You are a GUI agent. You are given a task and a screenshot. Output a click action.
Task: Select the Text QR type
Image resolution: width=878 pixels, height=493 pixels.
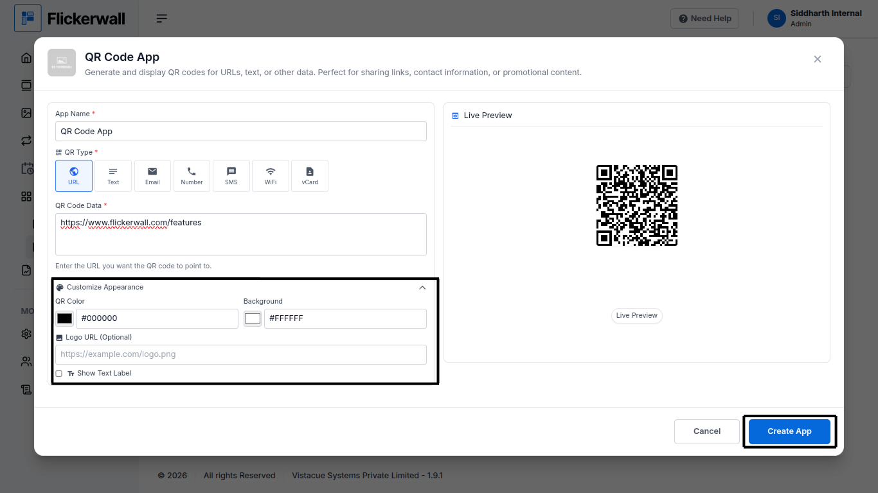pyautogui.click(x=113, y=177)
